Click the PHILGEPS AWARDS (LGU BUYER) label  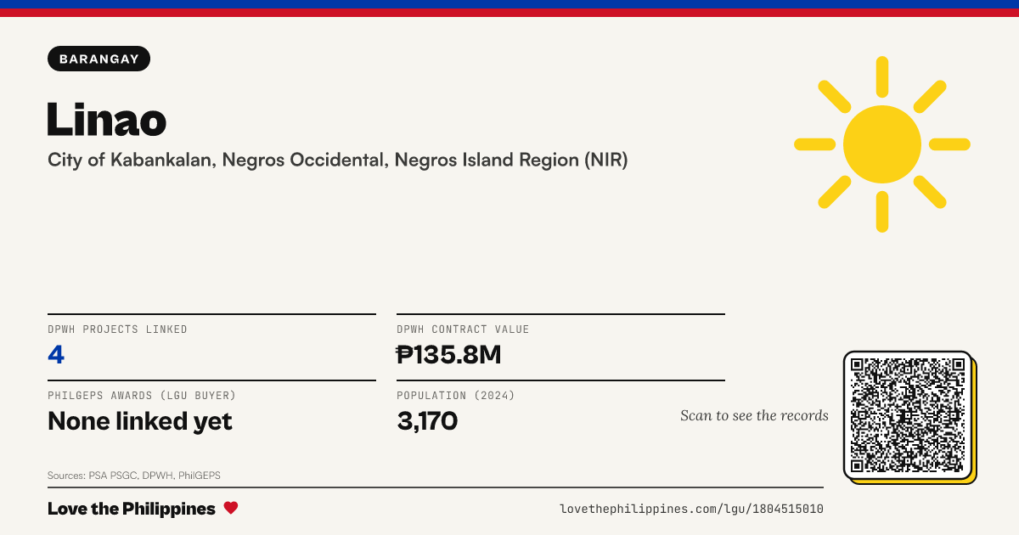[x=142, y=396]
